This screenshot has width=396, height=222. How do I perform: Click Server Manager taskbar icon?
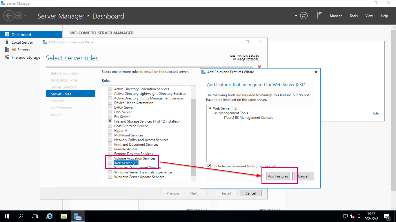[78, 216]
